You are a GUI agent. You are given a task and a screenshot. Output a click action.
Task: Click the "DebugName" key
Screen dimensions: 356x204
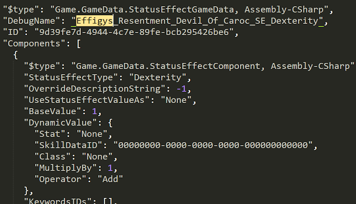[32, 21]
